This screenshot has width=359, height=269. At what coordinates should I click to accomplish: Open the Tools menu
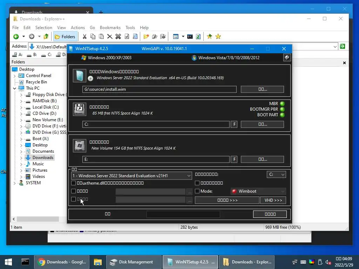pos(130,27)
